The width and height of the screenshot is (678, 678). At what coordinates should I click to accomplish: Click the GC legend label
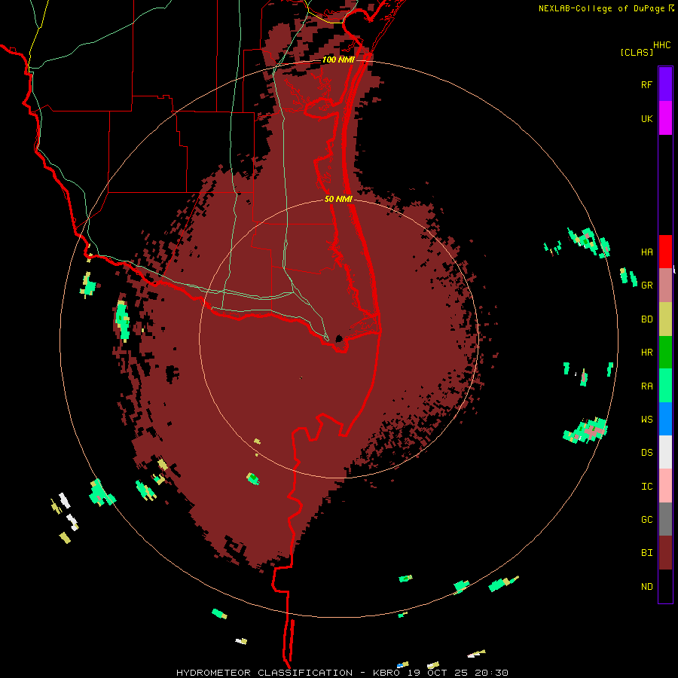click(x=646, y=519)
